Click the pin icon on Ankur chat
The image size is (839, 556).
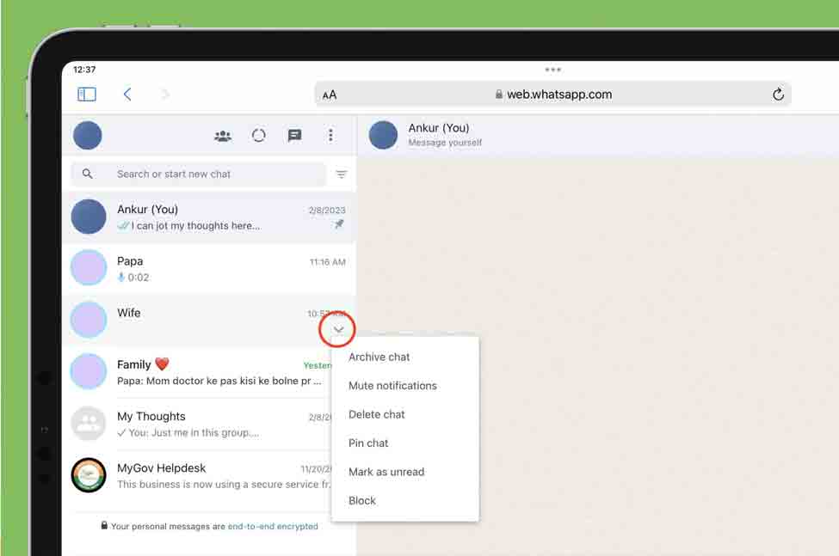[339, 224]
